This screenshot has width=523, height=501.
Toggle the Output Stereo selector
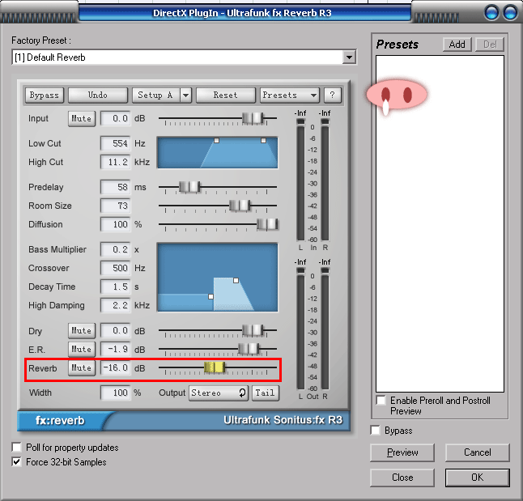point(219,393)
